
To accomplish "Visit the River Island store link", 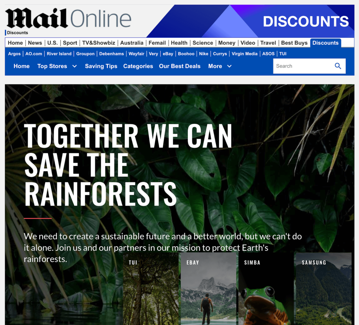I will (x=59, y=54).
